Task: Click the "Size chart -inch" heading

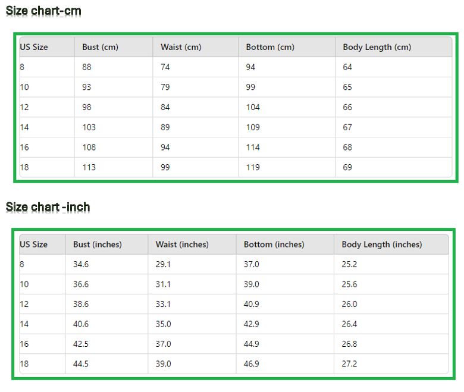Action: [x=48, y=207]
